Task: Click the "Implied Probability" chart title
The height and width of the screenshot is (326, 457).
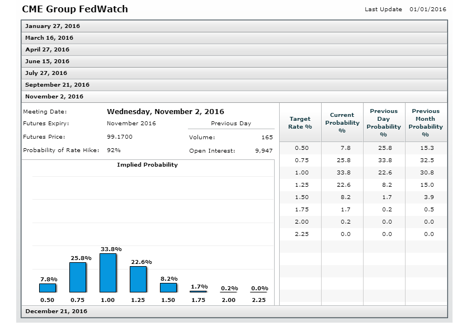Action: click(x=147, y=164)
